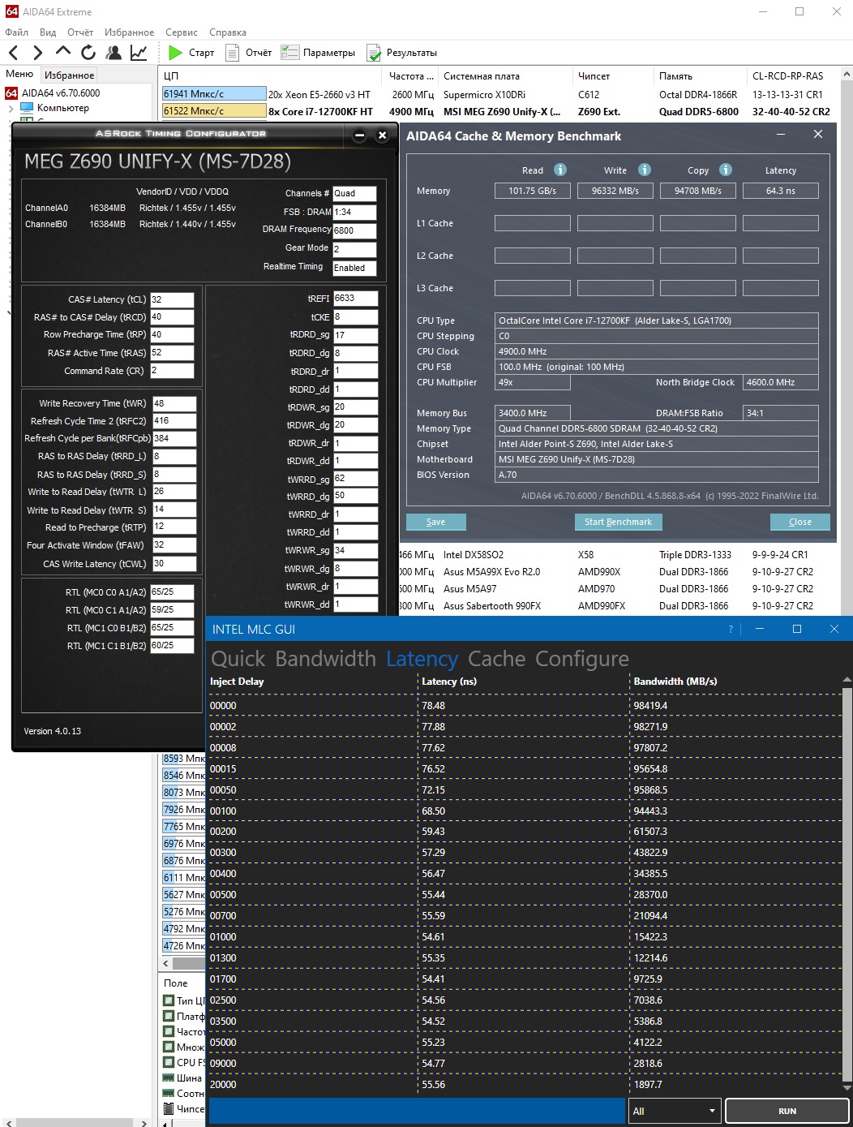Click the Тип ЦП field chip icon
Viewport: 853px width, 1127px height.
[x=169, y=1000]
